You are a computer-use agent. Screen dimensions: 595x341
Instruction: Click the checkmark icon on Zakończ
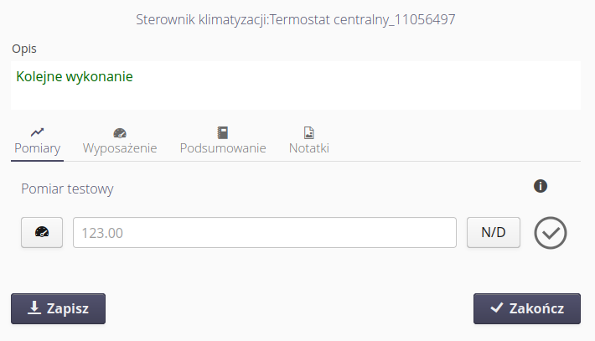click(x=497, y=307)
